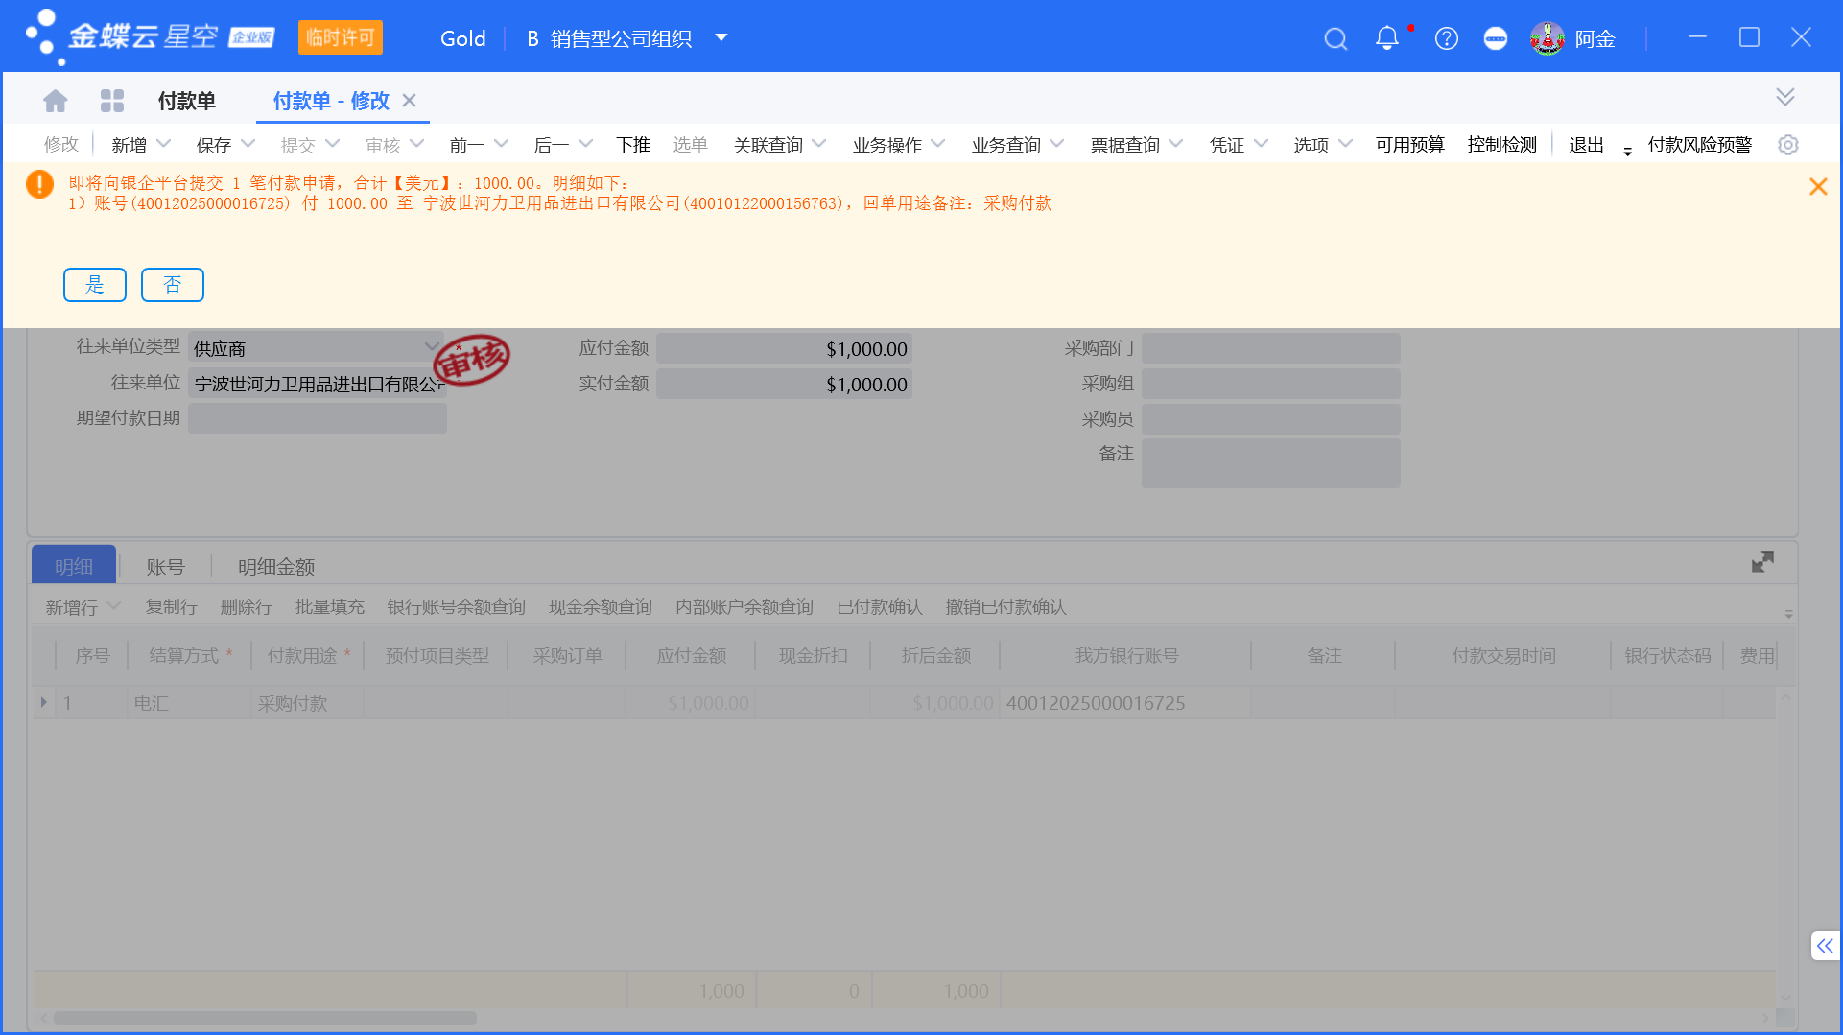Viewport: 1843px width, 1035px height.
Task: Click 撤销已付款确认
Action: (x=1005, y=607)
